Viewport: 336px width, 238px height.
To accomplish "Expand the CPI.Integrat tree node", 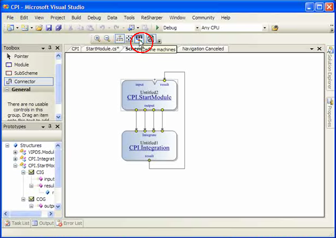I will click(x=15, y=159).
